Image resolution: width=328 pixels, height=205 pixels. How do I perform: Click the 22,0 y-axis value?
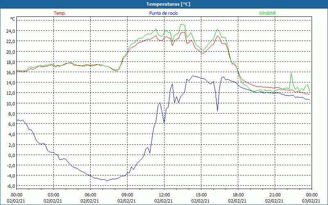pos(11,41)
